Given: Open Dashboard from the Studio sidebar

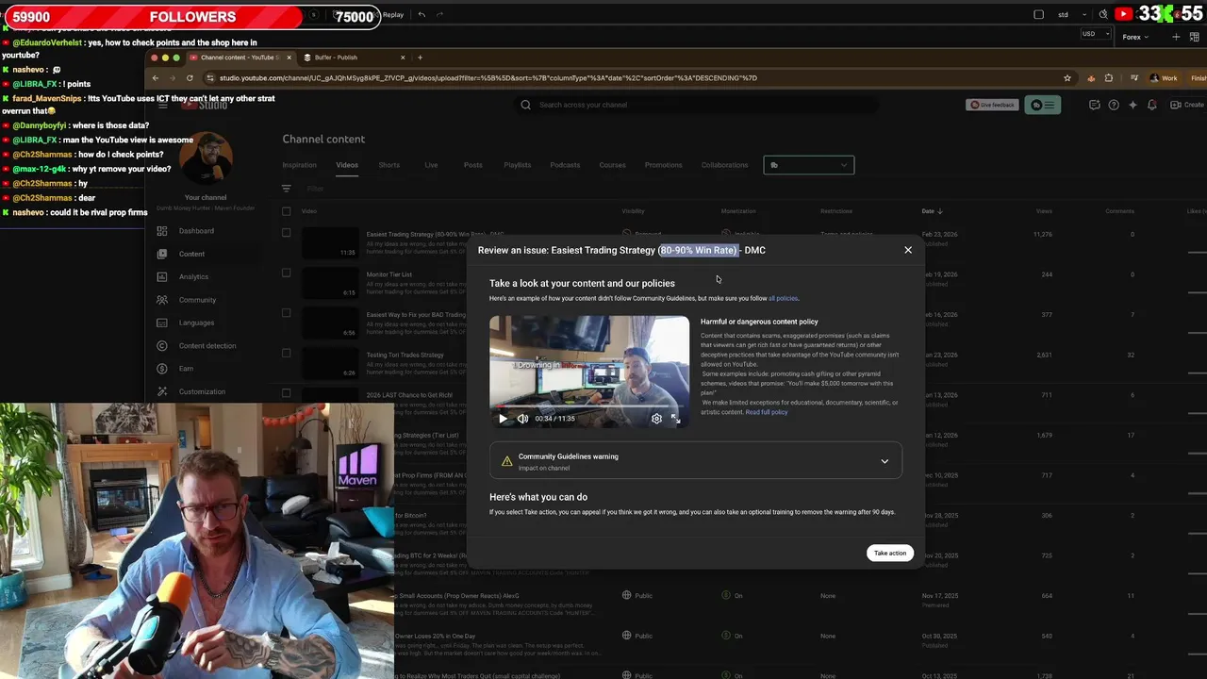Looking at the screenshot, I should (x=196, y=231).
